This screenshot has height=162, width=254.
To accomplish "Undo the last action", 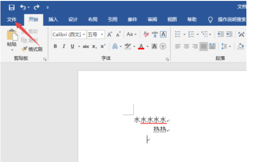I will click(23, 7).
